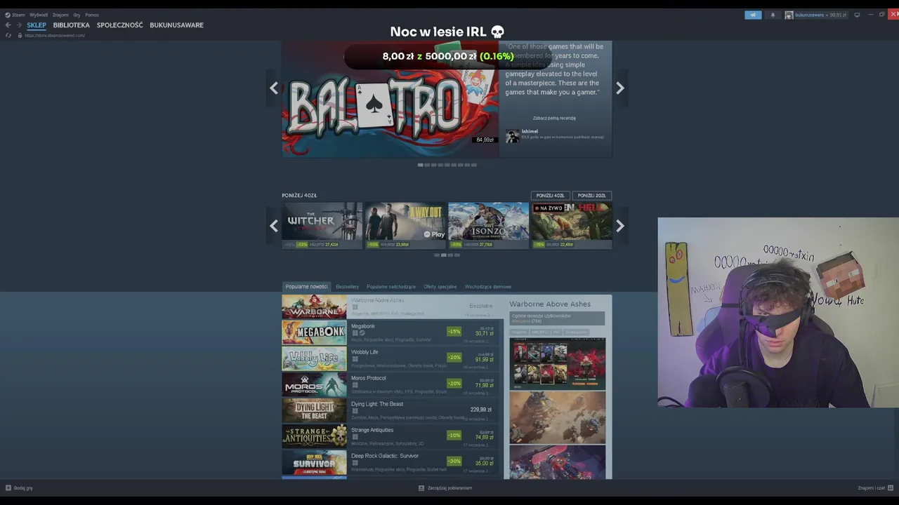Switch to Oferty specjalne tab

(440, 287)
